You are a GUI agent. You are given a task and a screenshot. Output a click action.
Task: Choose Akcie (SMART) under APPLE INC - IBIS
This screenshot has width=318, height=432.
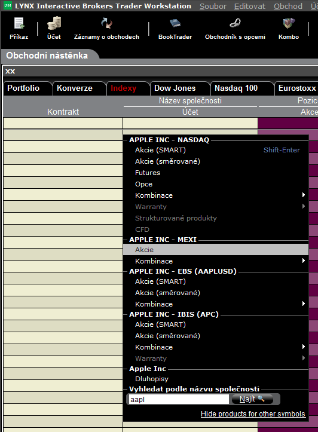coord(216,324)
